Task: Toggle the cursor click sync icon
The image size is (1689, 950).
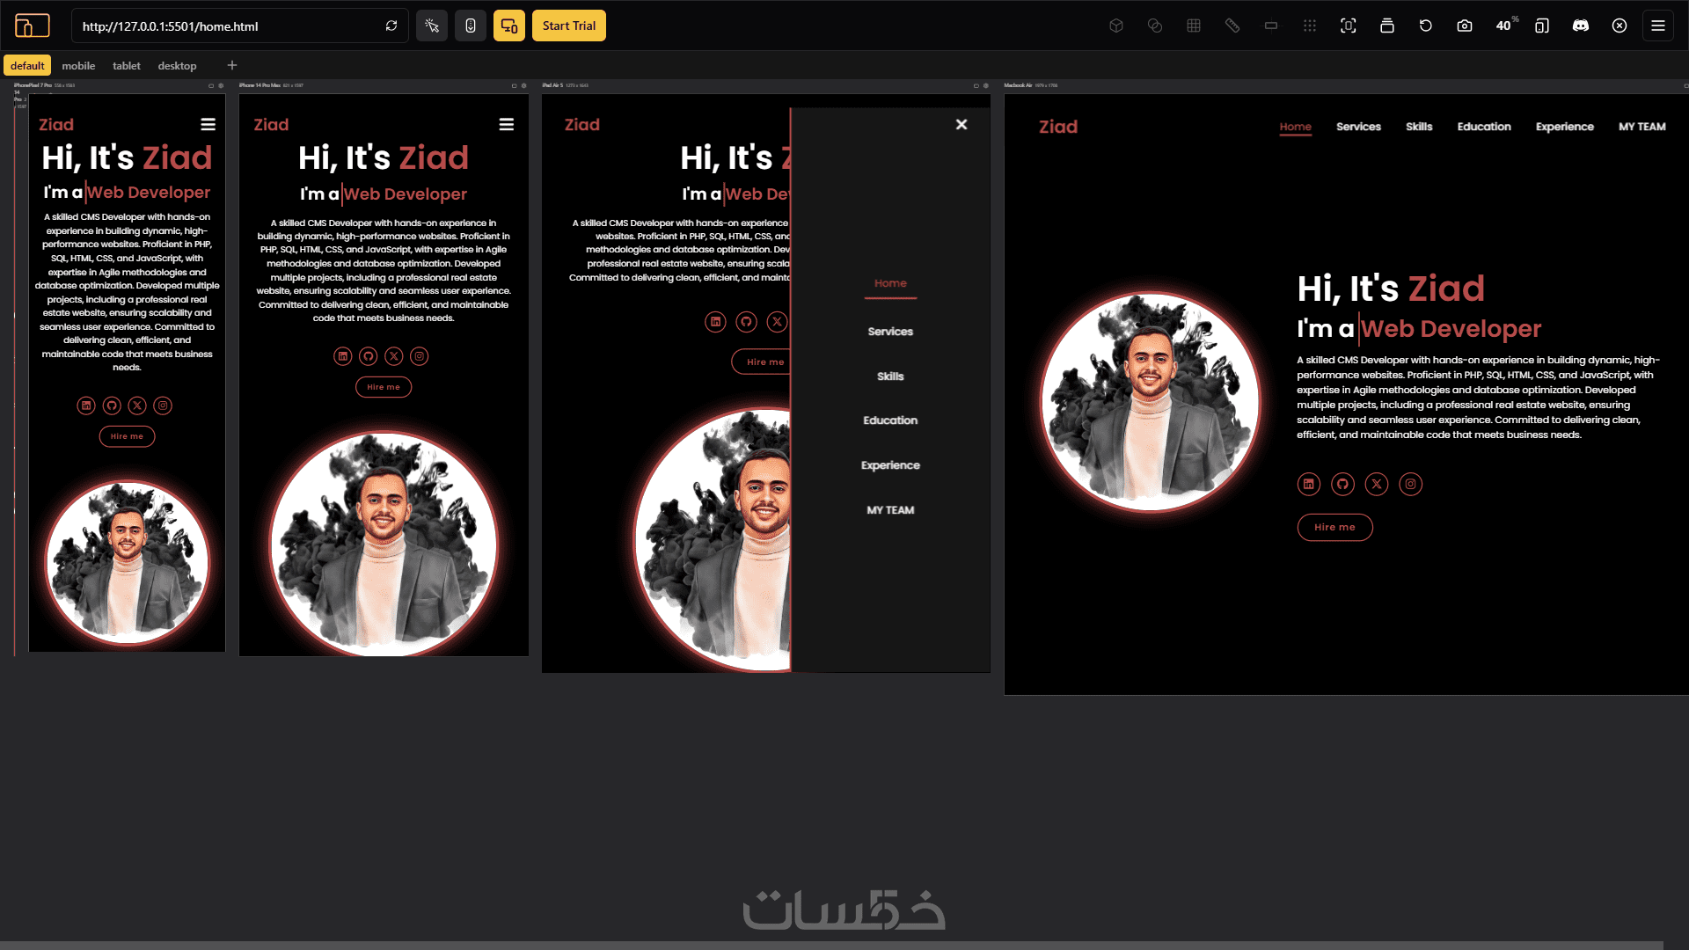Action: [x=432, y=26]
